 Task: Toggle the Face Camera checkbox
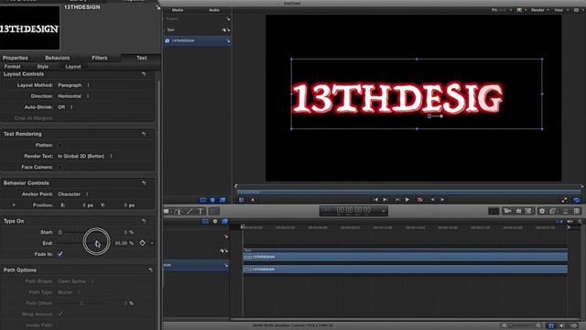click(60, 167)
